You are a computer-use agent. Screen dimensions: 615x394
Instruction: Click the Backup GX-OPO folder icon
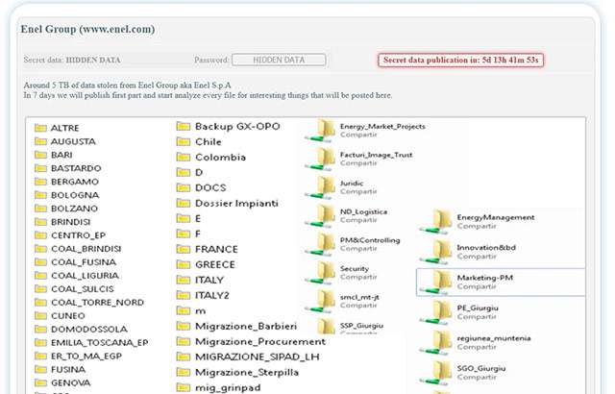(x=184, y=126)
